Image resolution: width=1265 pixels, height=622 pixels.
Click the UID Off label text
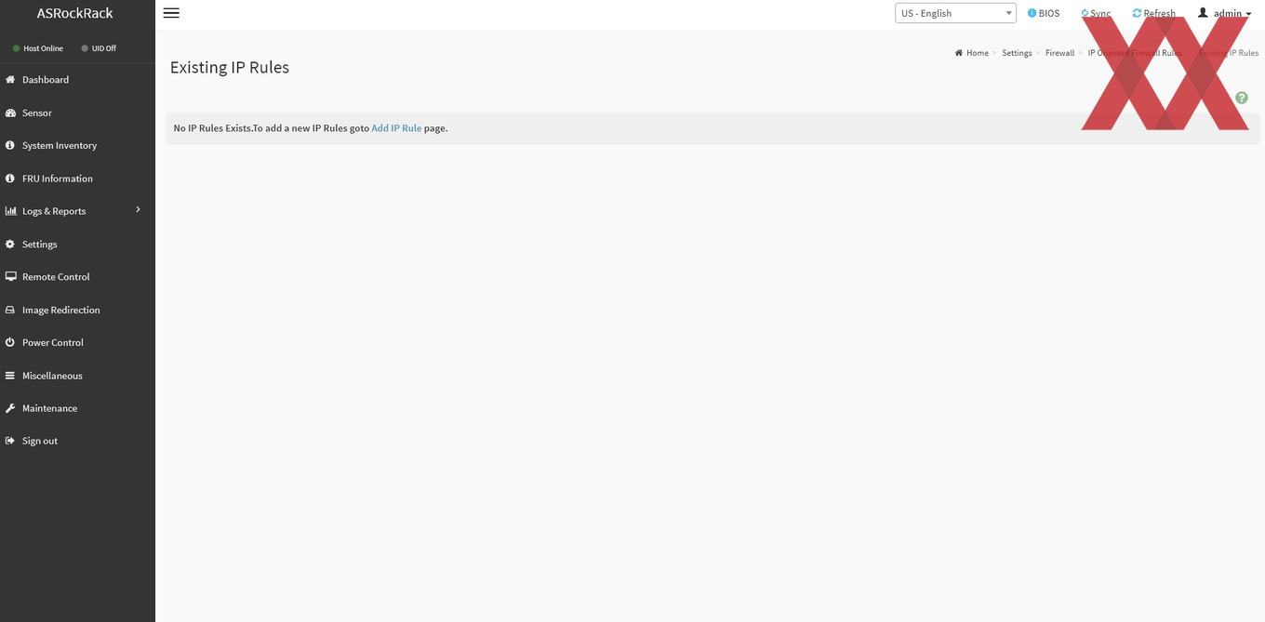[104, 48]
